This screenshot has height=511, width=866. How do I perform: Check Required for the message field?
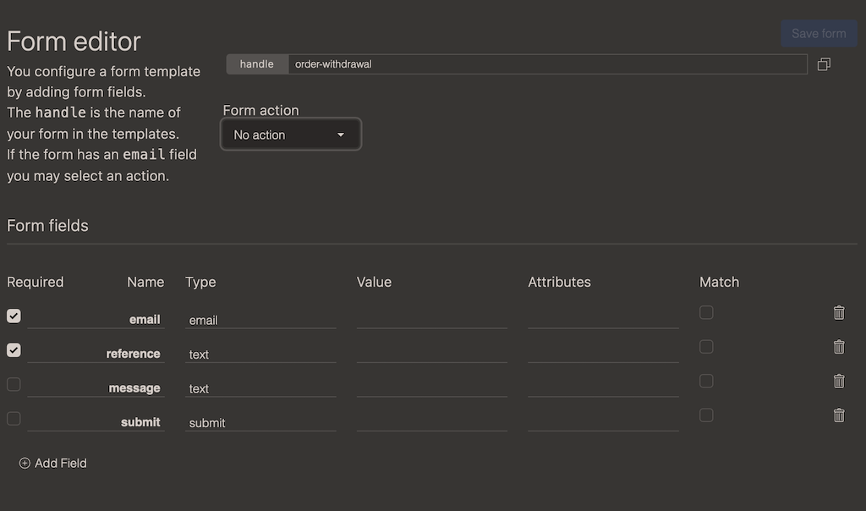(x=14, y=384)
